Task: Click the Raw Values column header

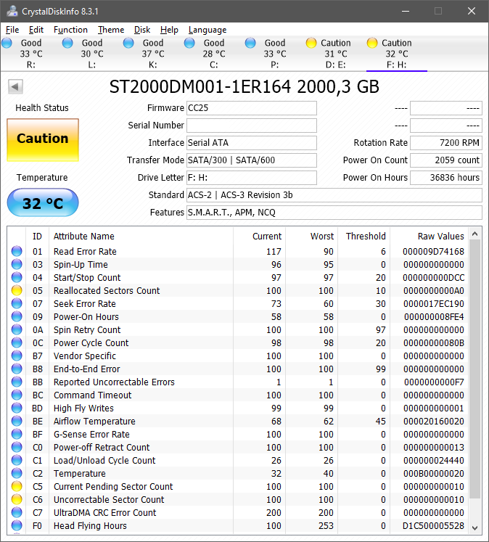Action: (x=440, y=236)
